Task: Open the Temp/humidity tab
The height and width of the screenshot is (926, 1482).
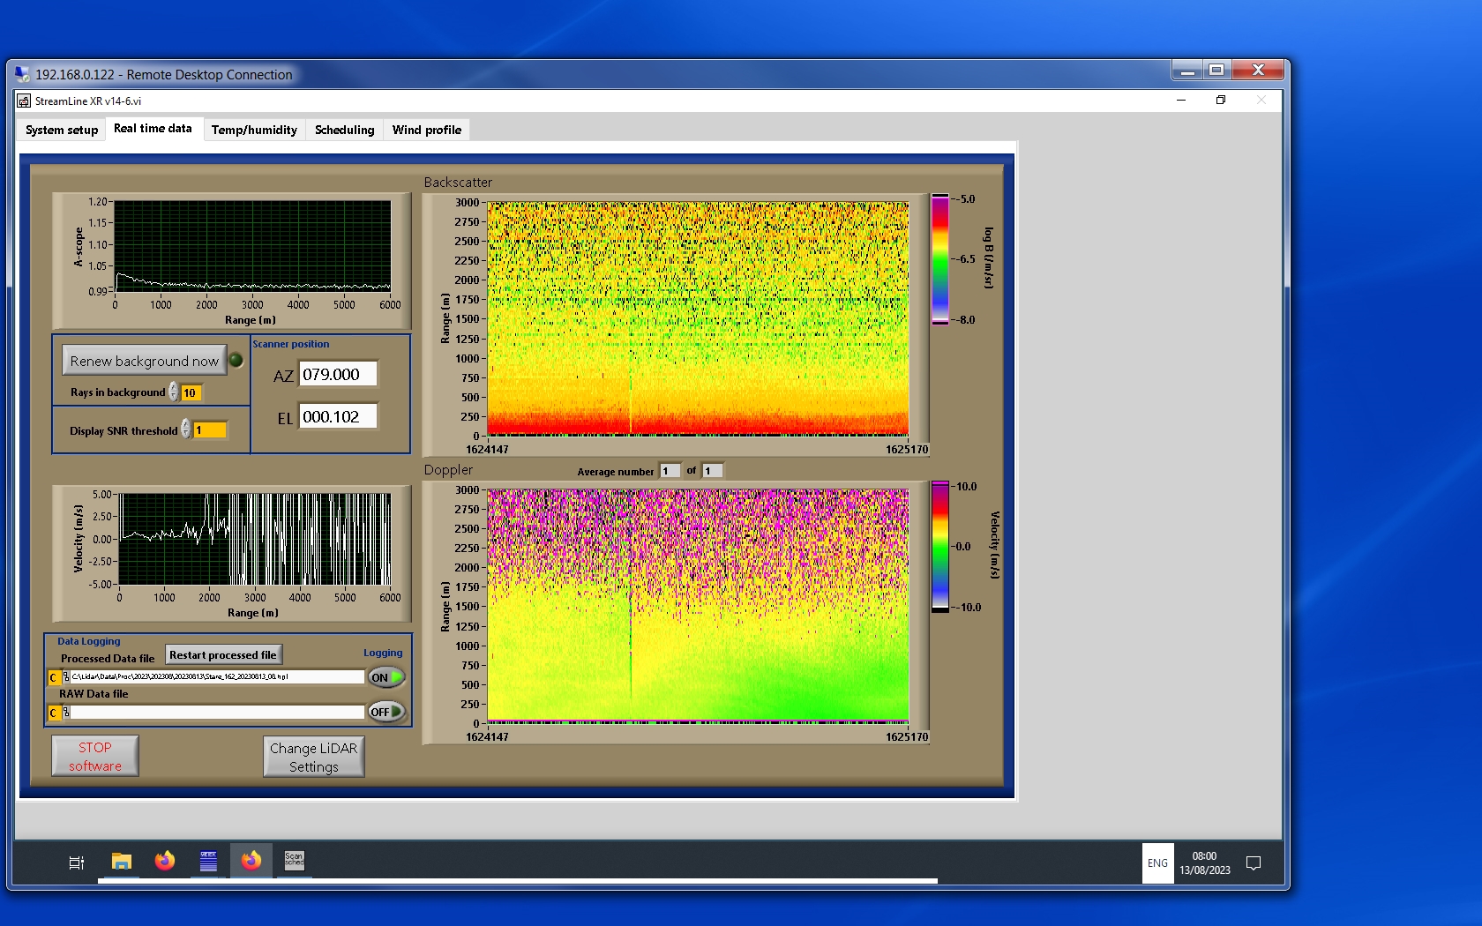Action: (254, 130)
